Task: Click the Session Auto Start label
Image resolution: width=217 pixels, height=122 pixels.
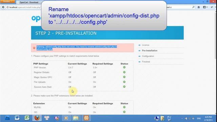Action: pyautogui.click(x=43, y=87)
